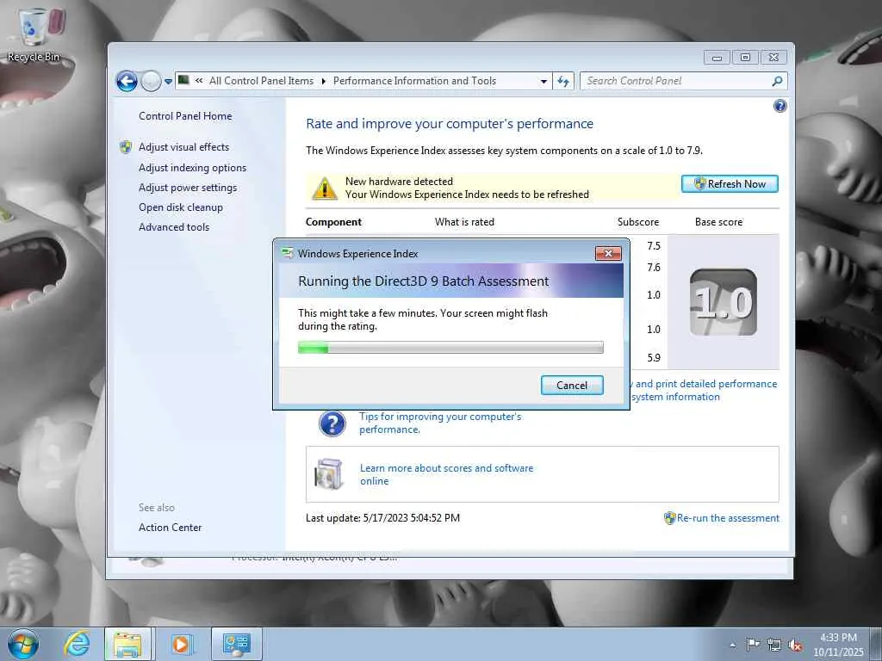Open the Recycle Bin desktop icon

pos(33,34)
